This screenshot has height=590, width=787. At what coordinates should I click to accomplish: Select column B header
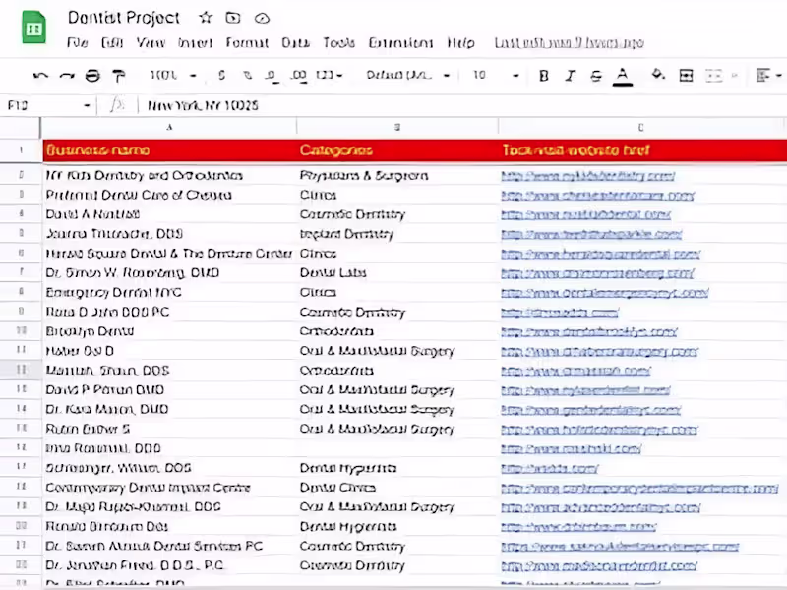(397, 128)
